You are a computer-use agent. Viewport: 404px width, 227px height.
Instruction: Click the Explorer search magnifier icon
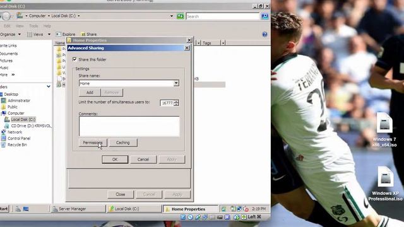264,16
